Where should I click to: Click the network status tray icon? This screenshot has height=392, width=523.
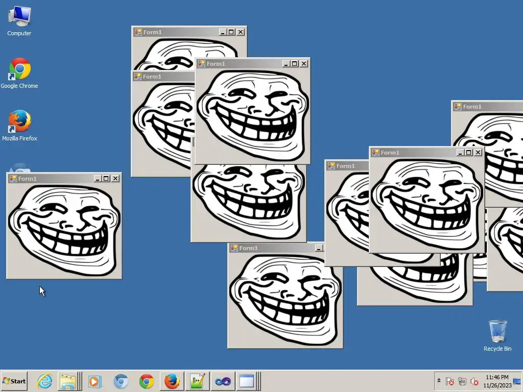coord(462,381)
